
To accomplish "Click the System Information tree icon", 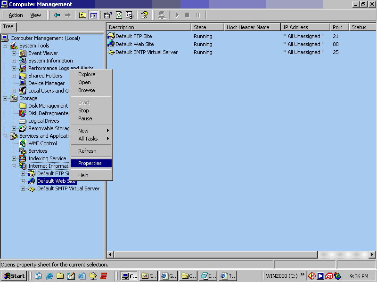I will click(x=23, y=61).
